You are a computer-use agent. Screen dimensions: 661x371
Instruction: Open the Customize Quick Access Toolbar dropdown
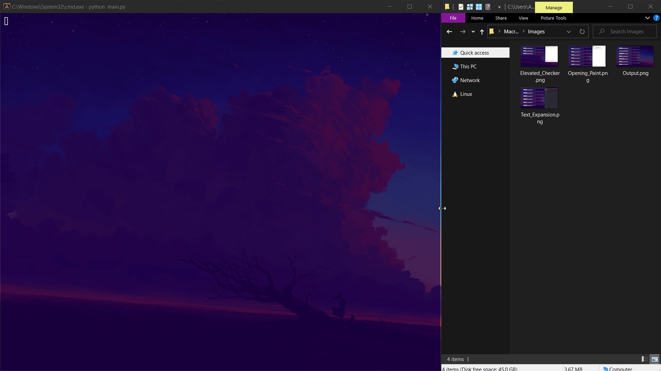(499, 7)
